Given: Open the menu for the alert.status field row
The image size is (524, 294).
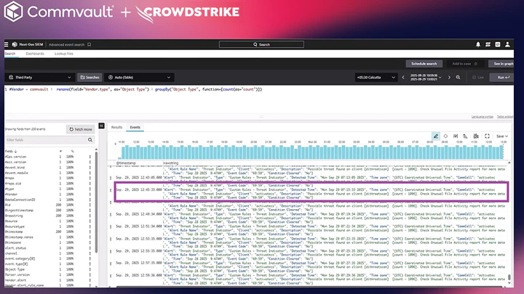Looking at the screenshot, I should pyautogui.click(x=90, y=248).
